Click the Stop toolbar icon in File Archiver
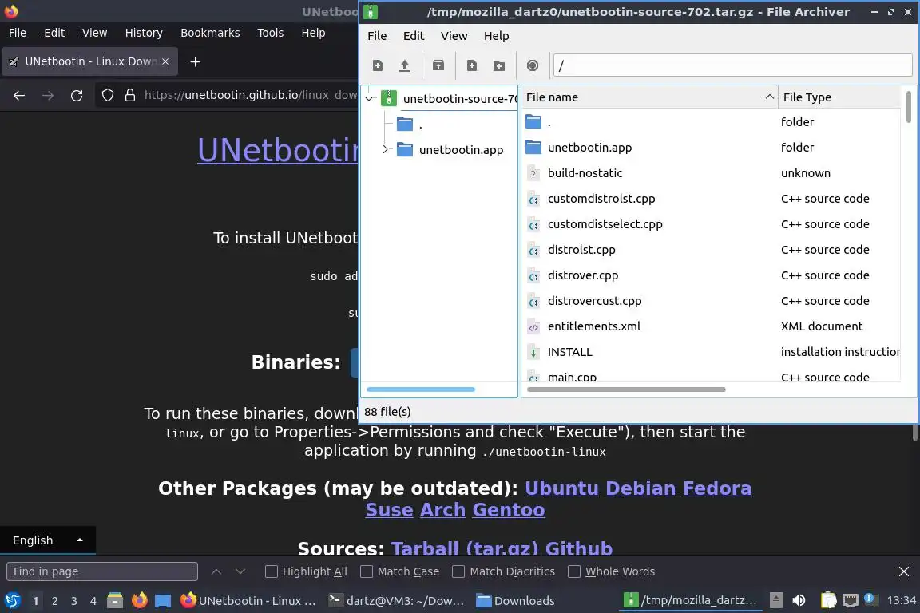 [x=532, y=65]
